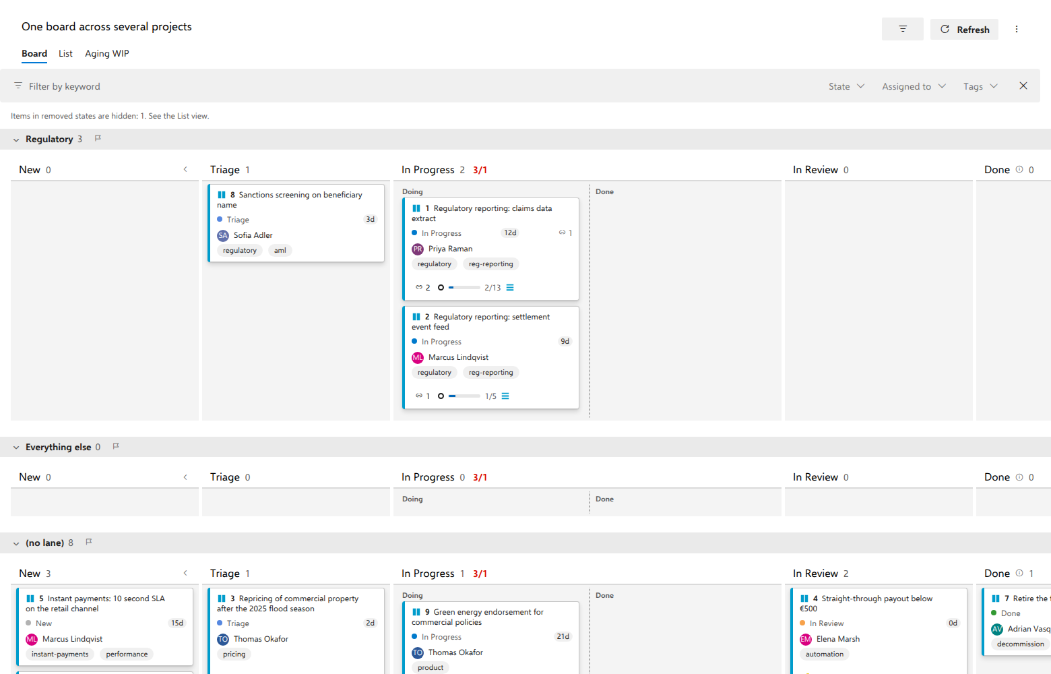The width and height of the screenshot is (1051, 674).
Task: Click Elena Marsh's avatar on card 4
Action: coord(806,639)
